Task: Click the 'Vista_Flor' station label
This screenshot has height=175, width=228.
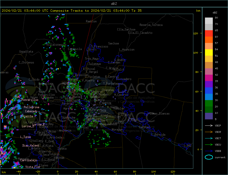Action: pos(33,167)
